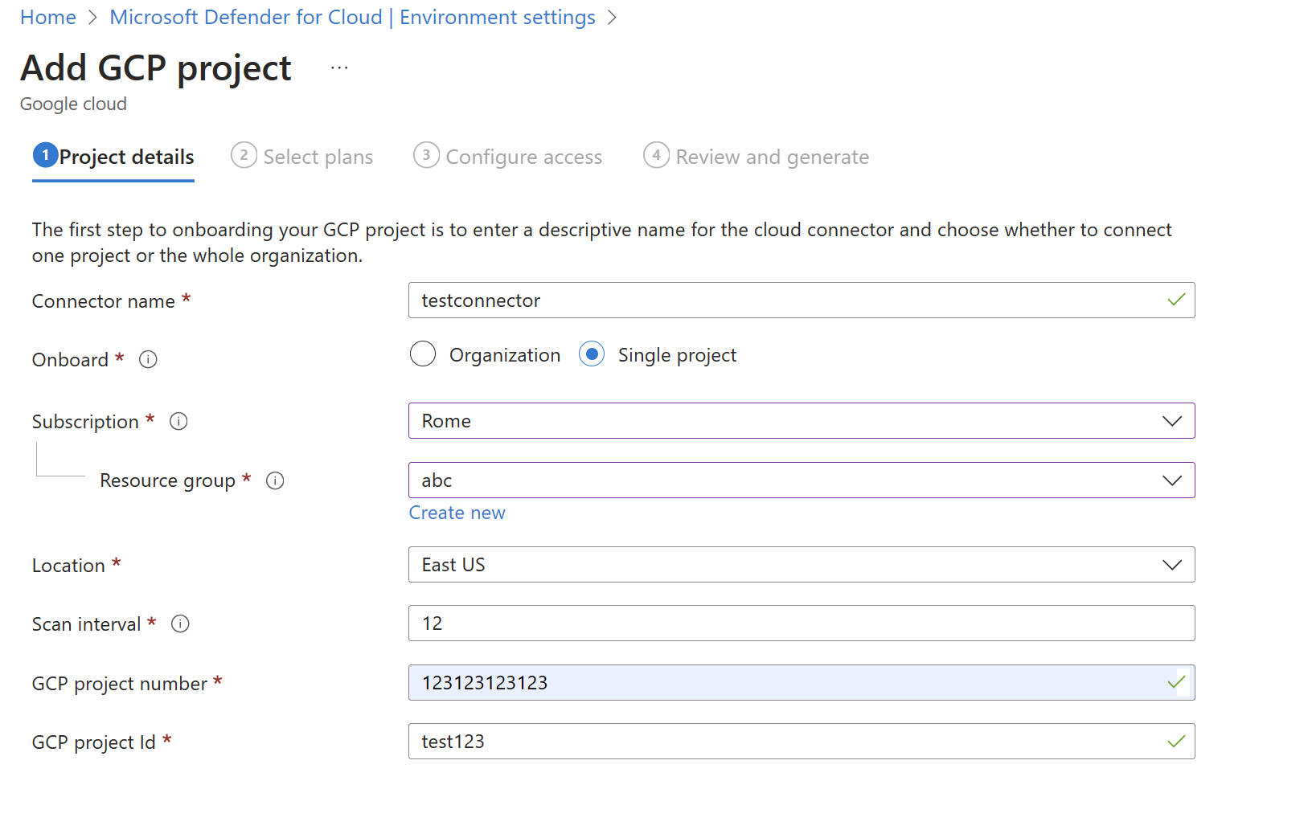The width and height of the screenshot is (1308, 834).
Task: Click the info icon next to Onboard
Action: point(148,359)
